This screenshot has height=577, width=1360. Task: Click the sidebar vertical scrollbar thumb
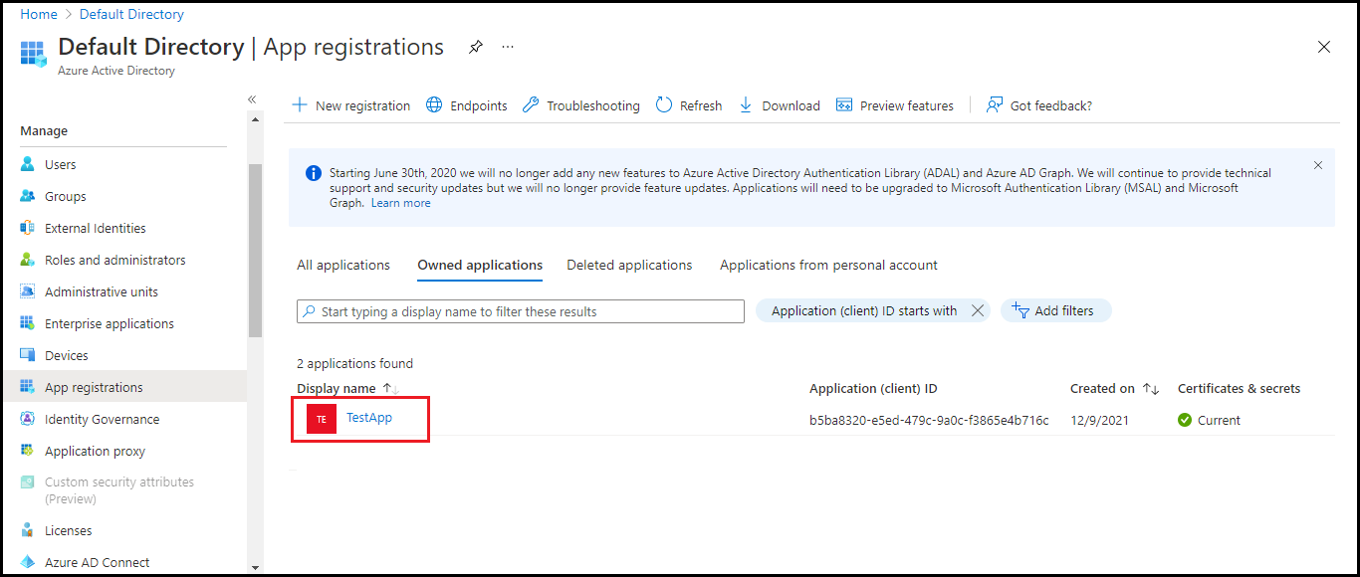(x=255, y=251)
